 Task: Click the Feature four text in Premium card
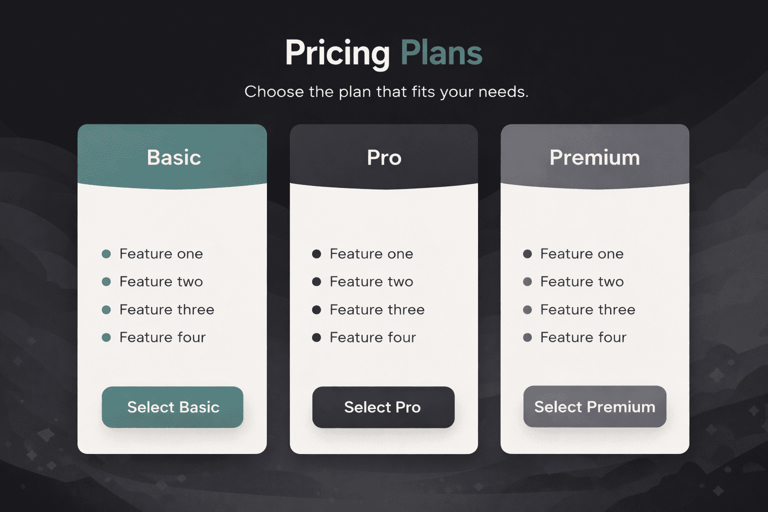tap(583, 337)
